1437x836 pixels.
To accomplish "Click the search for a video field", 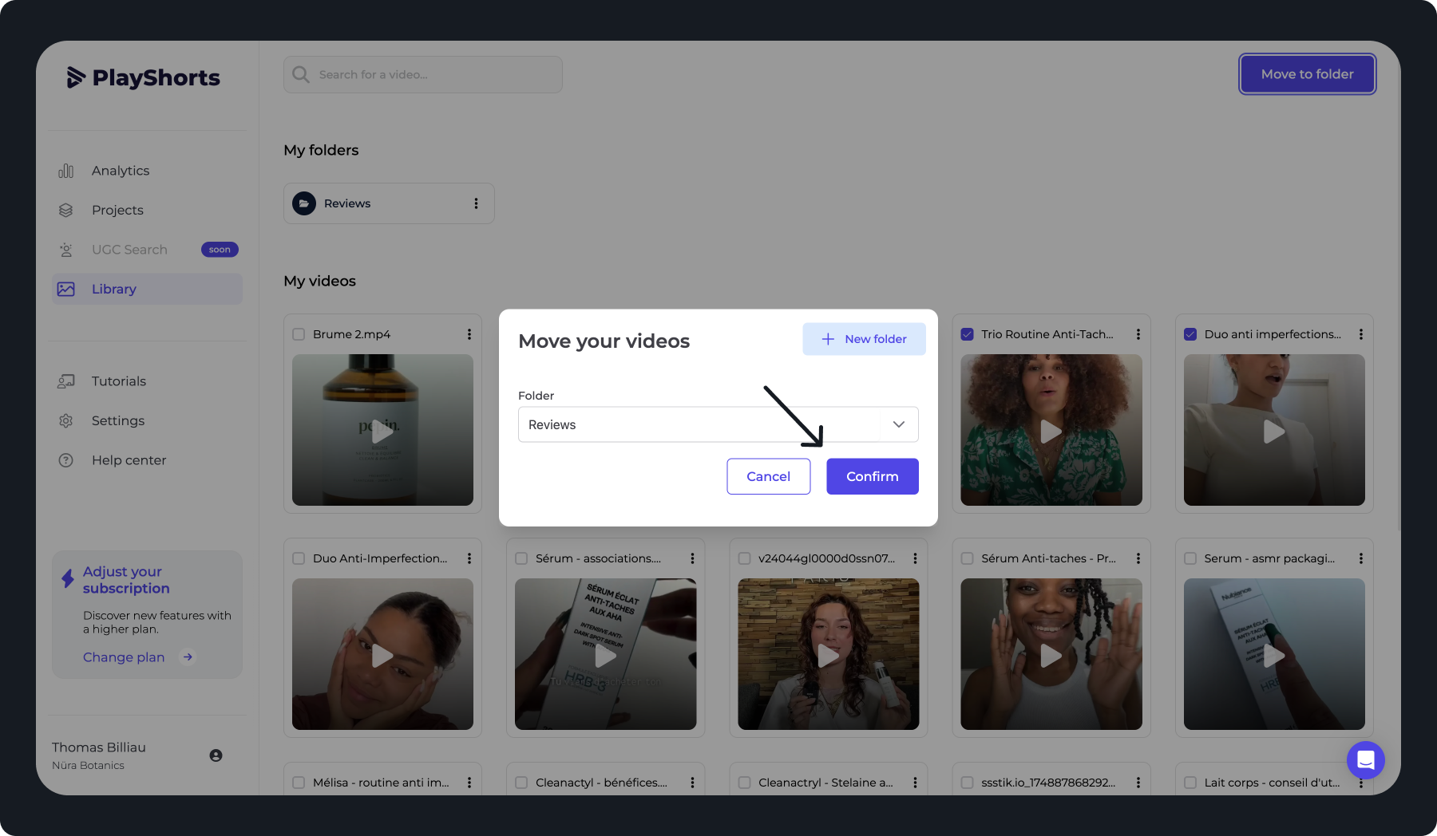I will click(423, 74).
